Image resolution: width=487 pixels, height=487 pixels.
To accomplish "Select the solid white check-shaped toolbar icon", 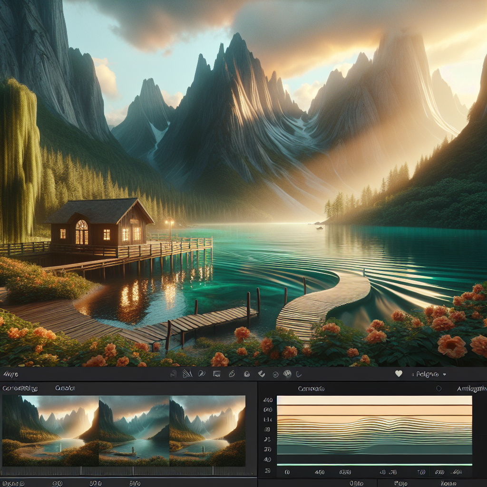I will point(262,374).
